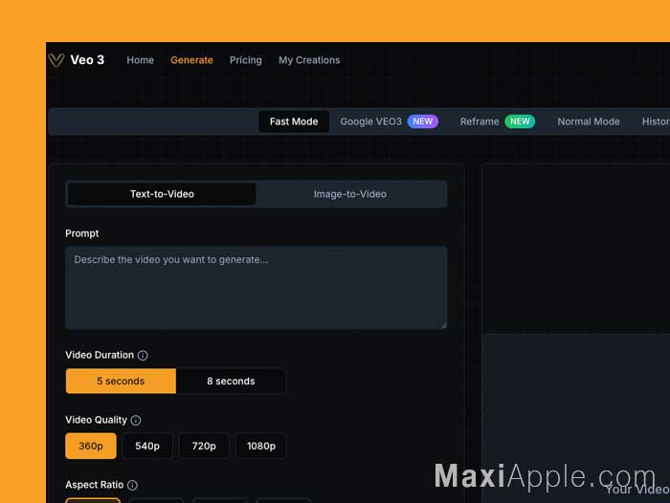The width and height of the screenshot is (670, 503).
Task: Switch to Google VEO3 tab
Action: click(390, 121)
